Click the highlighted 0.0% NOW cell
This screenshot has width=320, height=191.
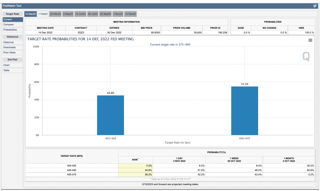tap(136, 166)
